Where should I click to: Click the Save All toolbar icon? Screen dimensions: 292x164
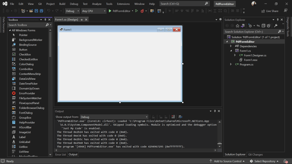[x=42, y=11]
